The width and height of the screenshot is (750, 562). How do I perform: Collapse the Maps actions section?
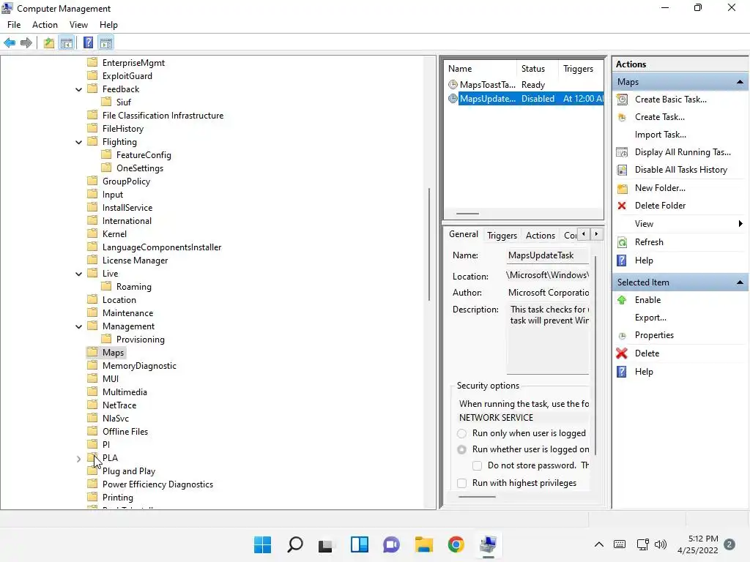(x=740, y=82)
